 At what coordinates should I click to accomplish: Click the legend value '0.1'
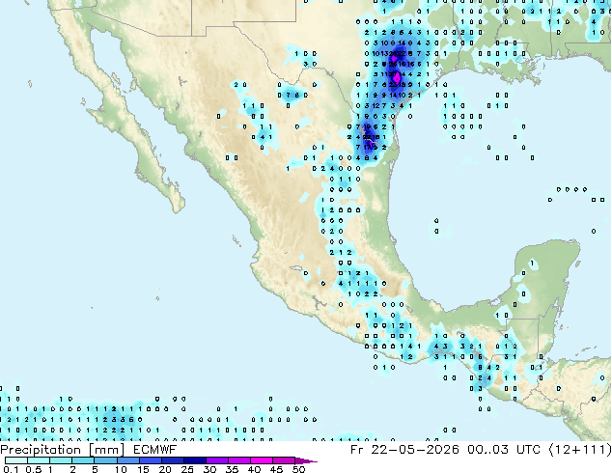11,469
